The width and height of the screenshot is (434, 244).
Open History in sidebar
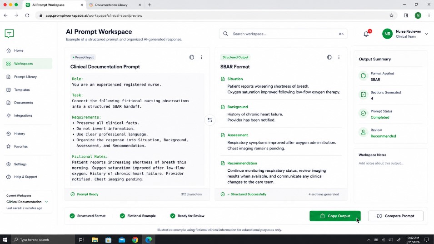[27, 134]
